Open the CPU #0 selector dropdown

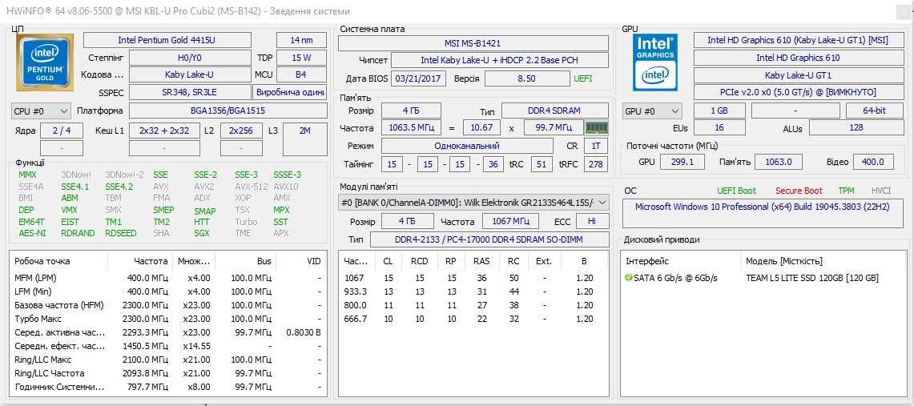(x=41, y=111)
